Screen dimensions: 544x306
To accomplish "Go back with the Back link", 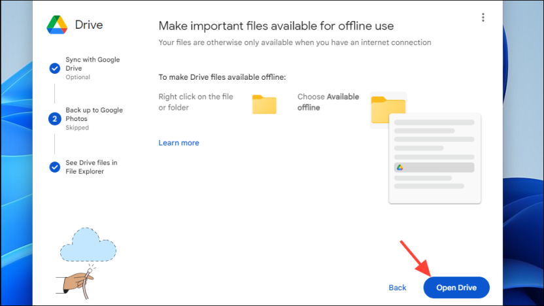I will point(398,288).
